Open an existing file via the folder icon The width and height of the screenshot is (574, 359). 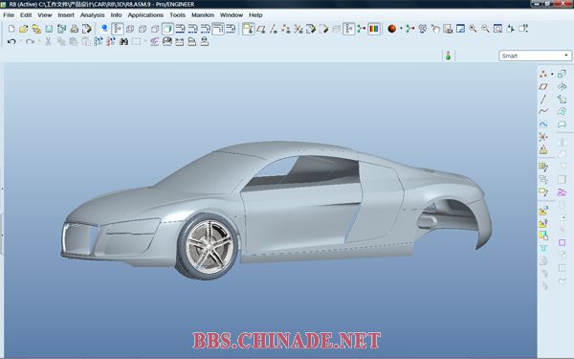[24, 29]
